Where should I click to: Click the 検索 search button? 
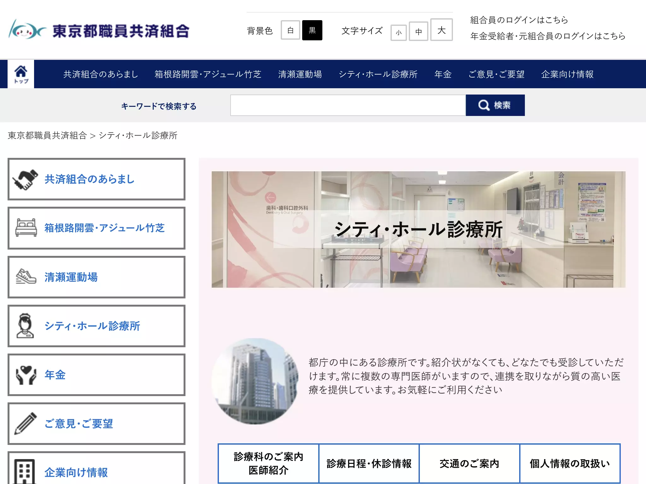click(495, 105)
